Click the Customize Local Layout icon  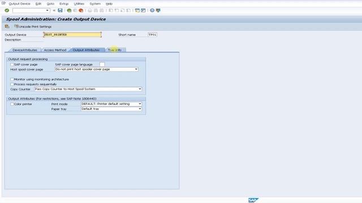pos(158,10)
